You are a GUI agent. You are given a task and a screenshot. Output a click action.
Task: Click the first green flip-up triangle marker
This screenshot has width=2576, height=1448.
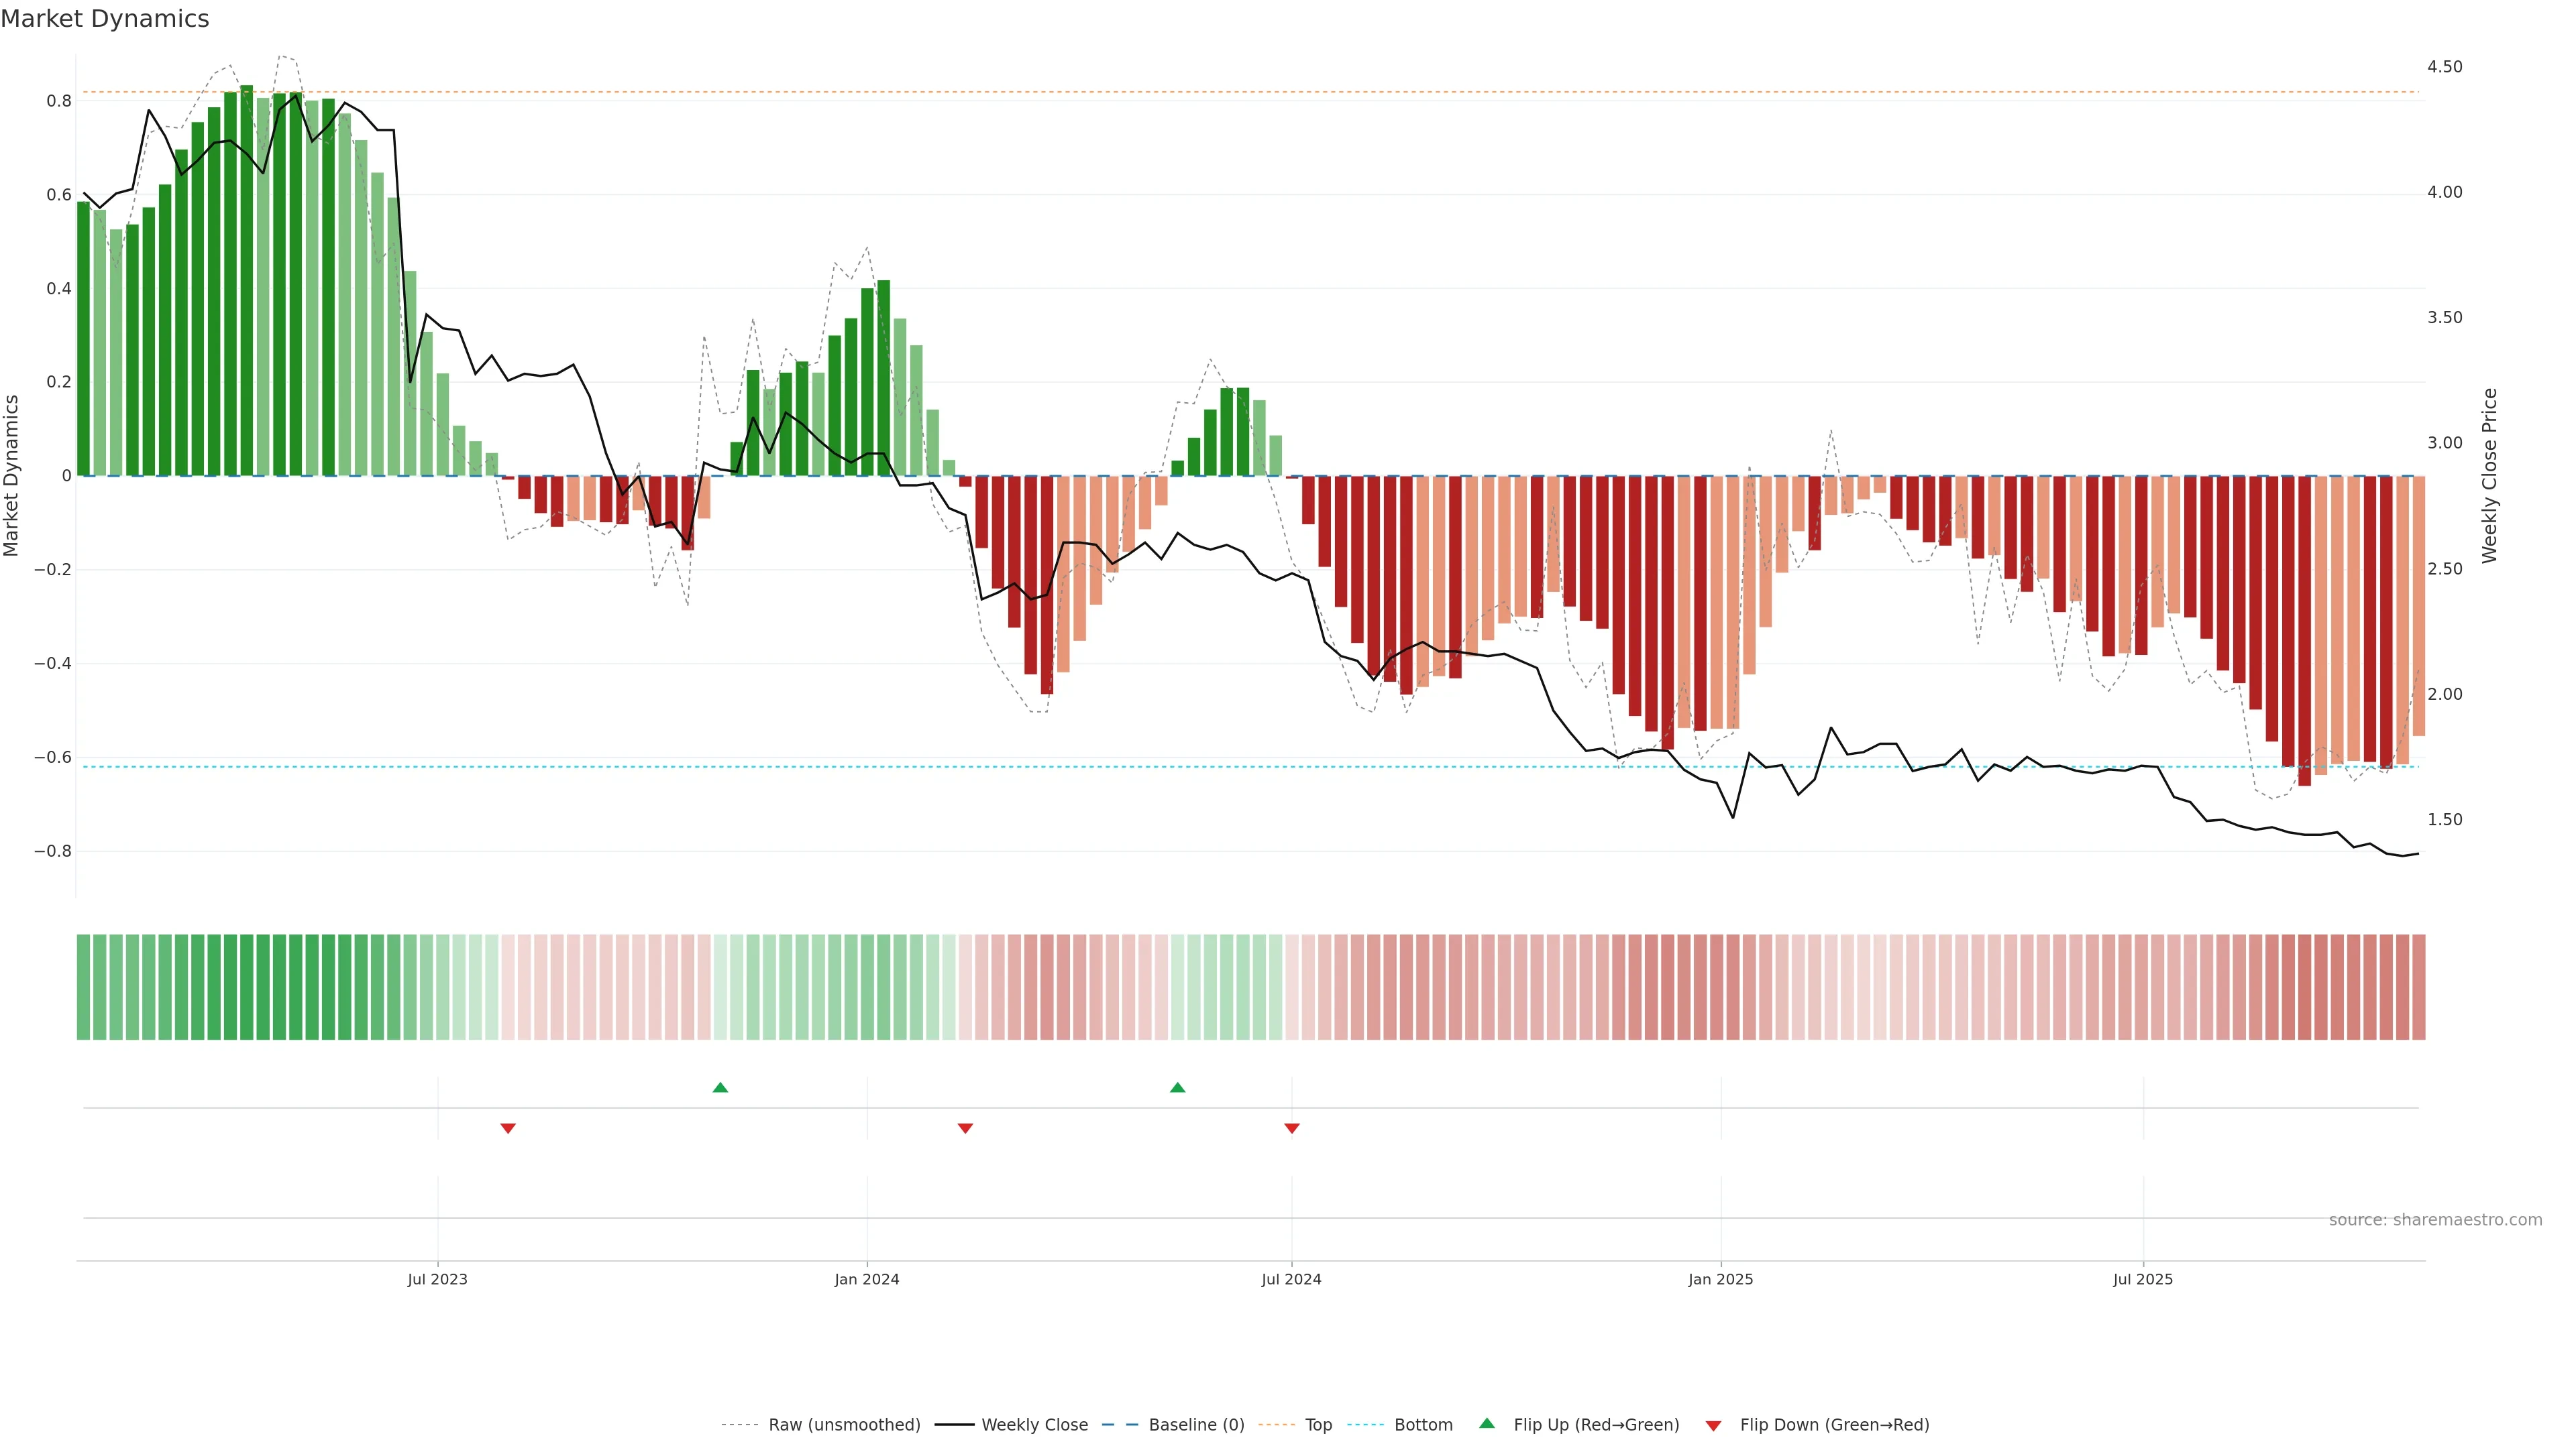pos(720,1087)
